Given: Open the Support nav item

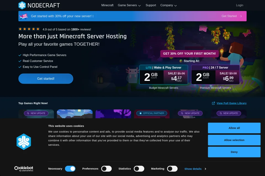Looking at the screenshot, I should 151,5.
